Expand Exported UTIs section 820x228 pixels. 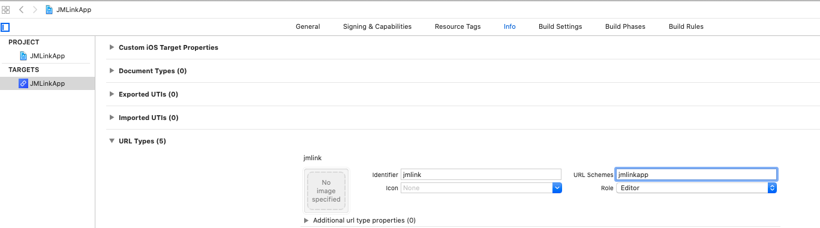pos(112,94)
